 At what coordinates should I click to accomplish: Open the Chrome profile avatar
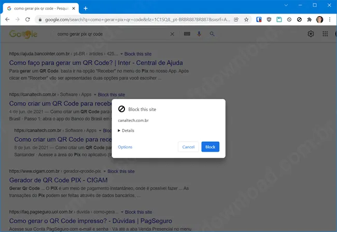point(319,20)
